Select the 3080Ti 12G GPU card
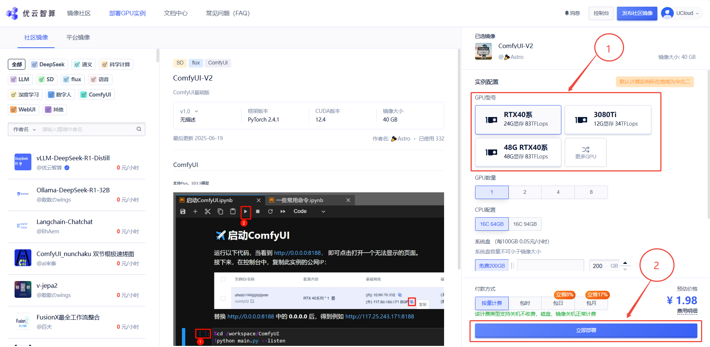 pyautogui.click(x=608, y=120)
